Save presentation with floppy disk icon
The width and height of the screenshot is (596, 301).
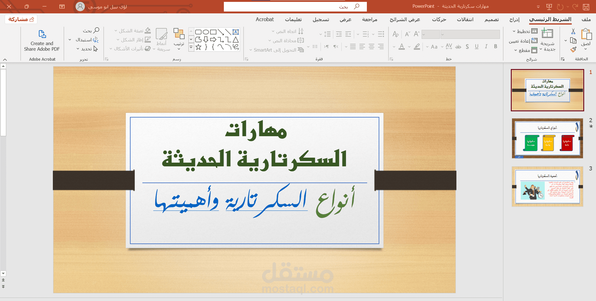586,7
